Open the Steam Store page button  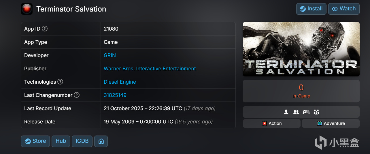coord(35,141)
